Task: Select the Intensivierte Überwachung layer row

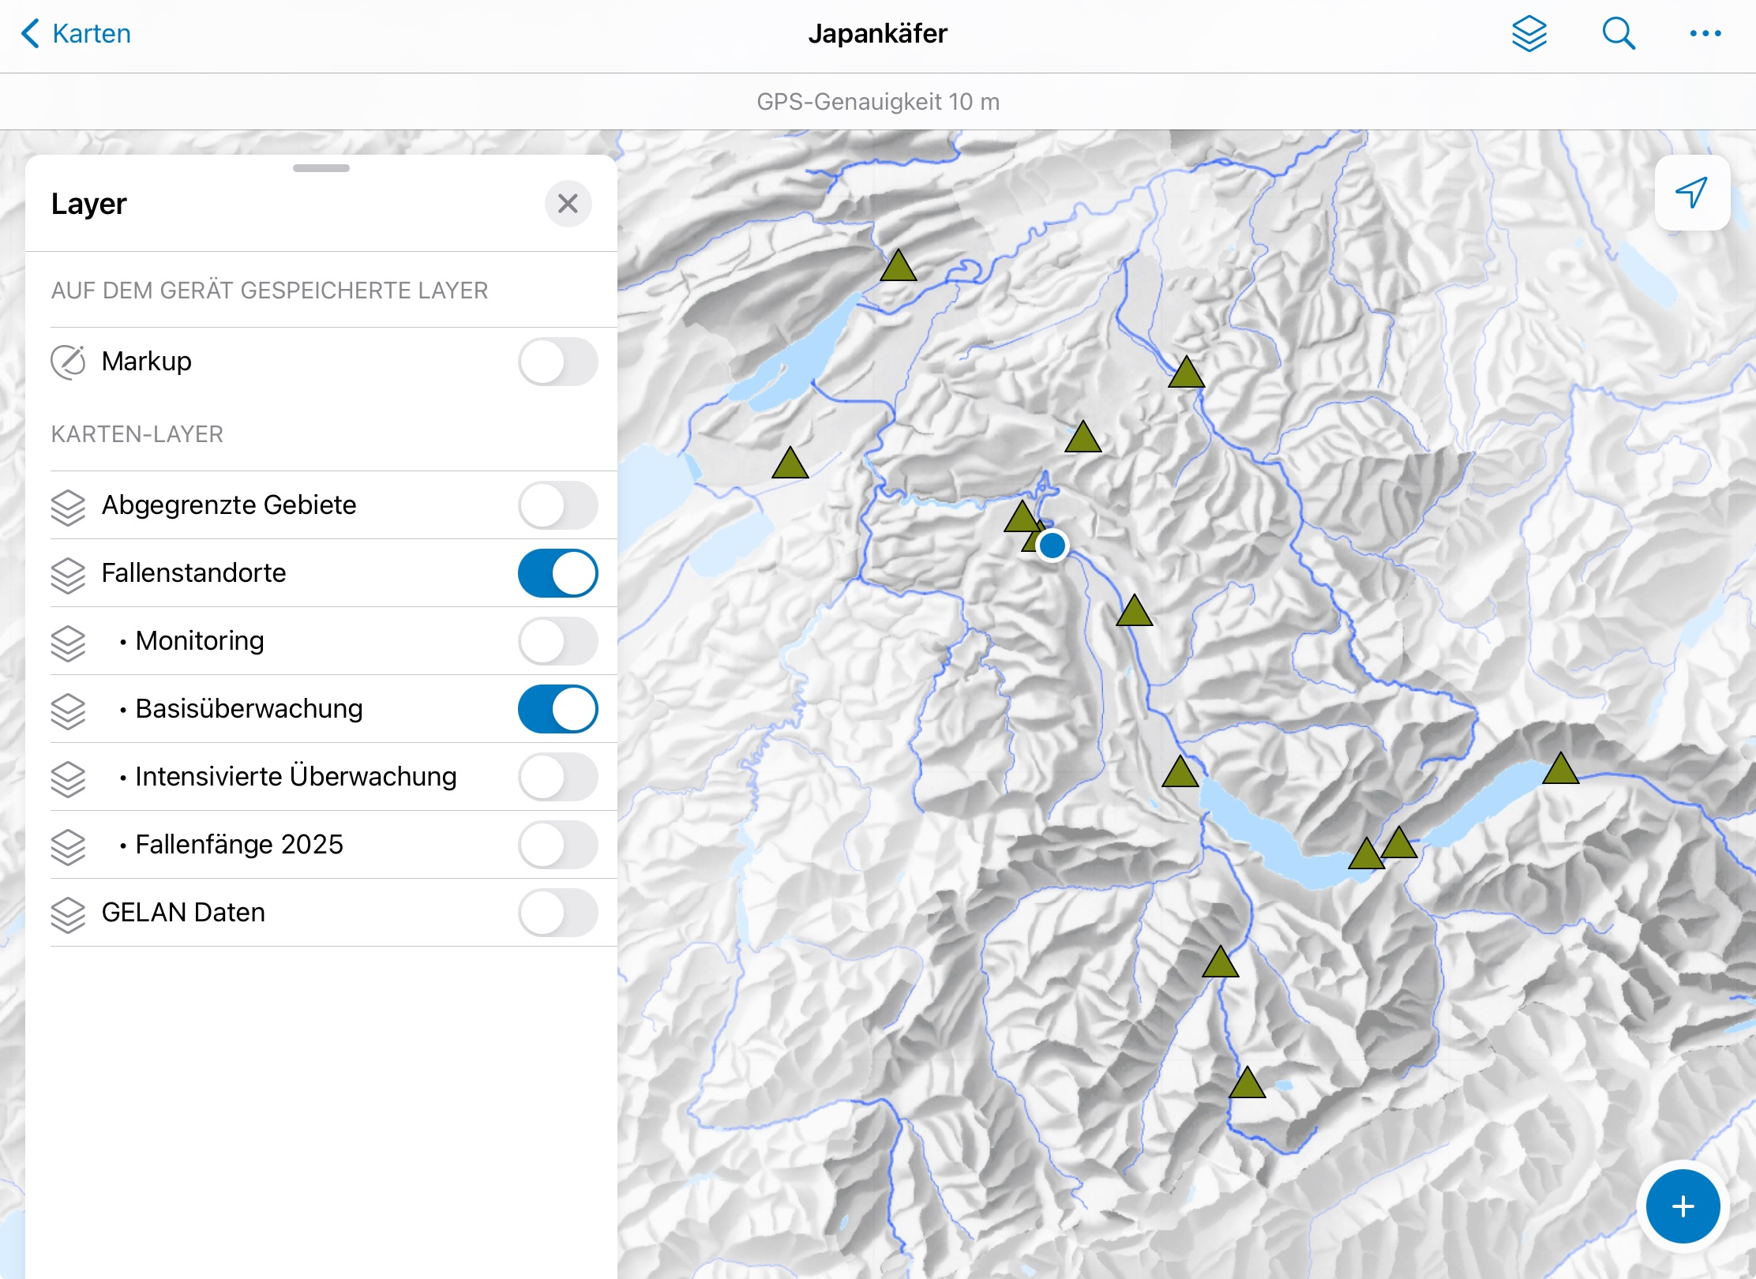Action: click(x=295, y=777)
